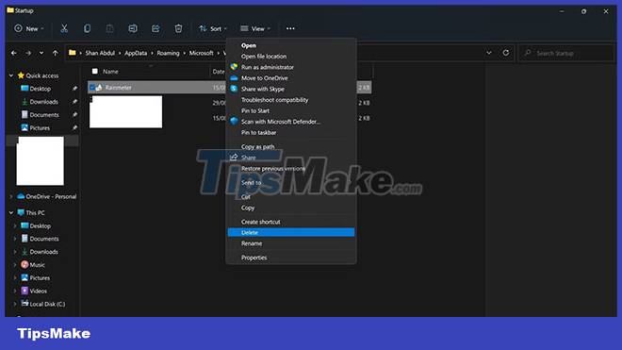Viewport: 622px width, 350px height.
Task: Click Roaming in address path
Action: [x=168, y=53]
